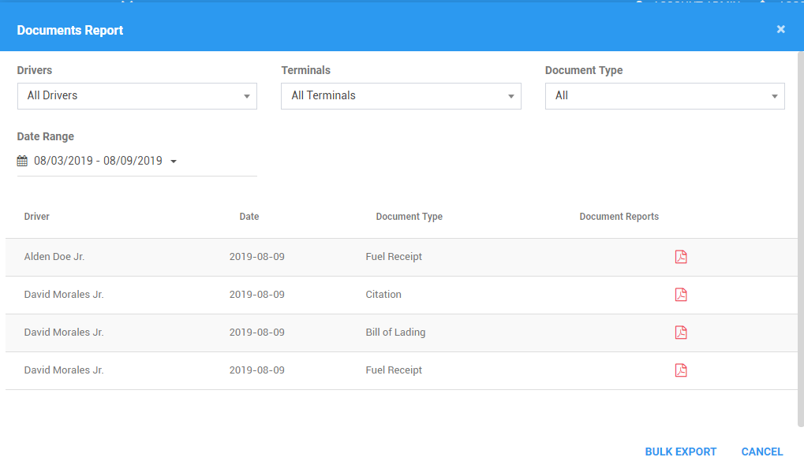The height and width of the screenshot is (472, 804).
Task: Click the Date Range label
Action: coord(46,136)
